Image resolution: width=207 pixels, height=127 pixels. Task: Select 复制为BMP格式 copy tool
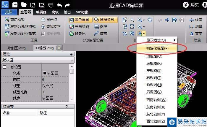click(x=20, y=33)
